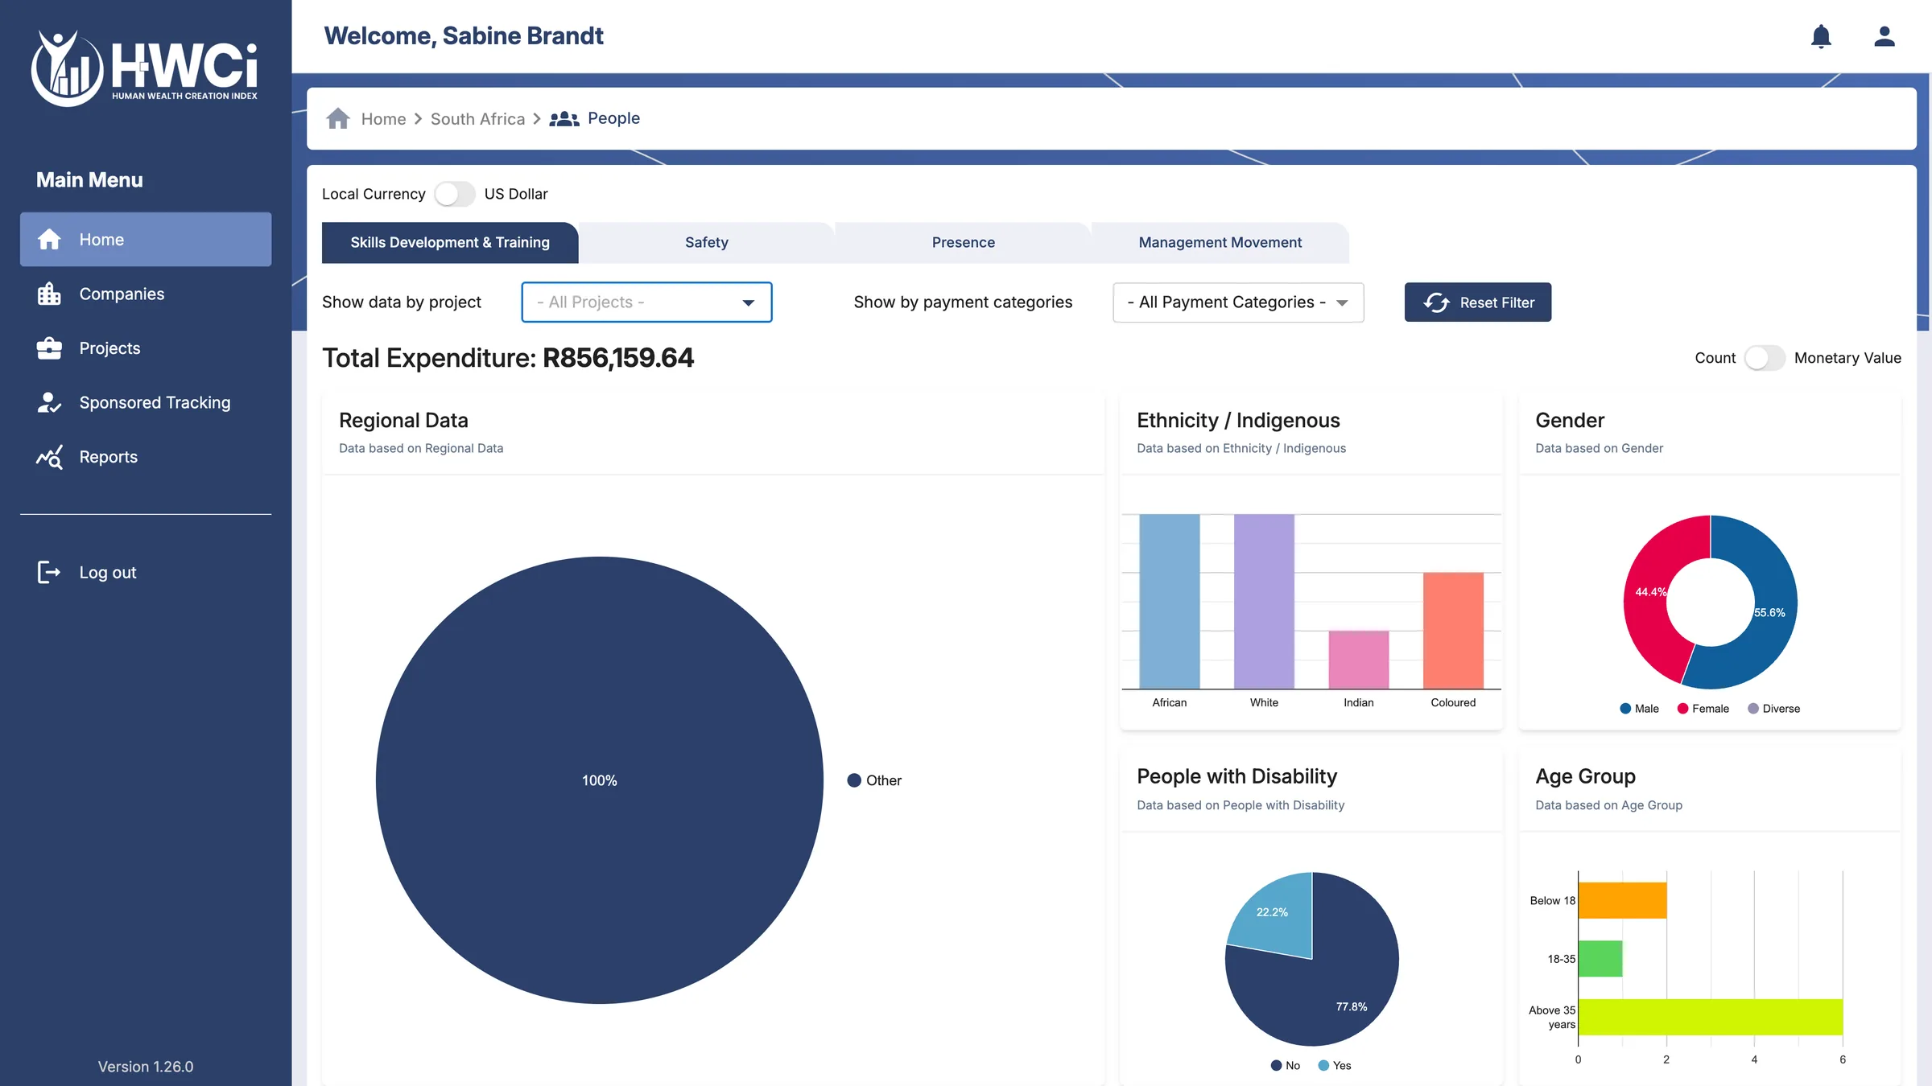
Task: Open the All Payment Categories dropdown
Action: pos(1238,302)
